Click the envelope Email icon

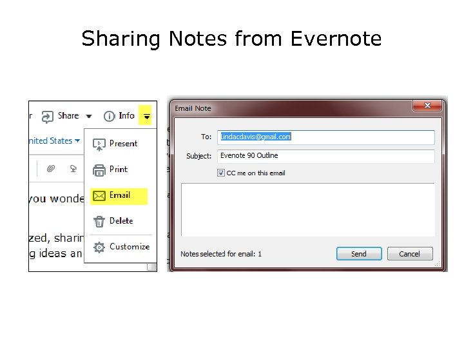(x=99, y=196)
